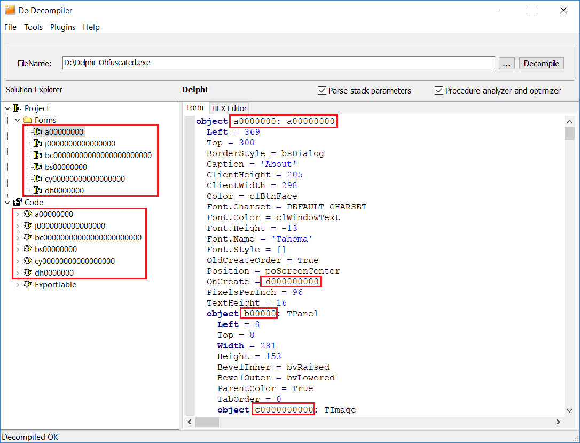Viewport: 580px width, 443px height.
Task: Collapse the Forms folder
Action: coord(18,120)
